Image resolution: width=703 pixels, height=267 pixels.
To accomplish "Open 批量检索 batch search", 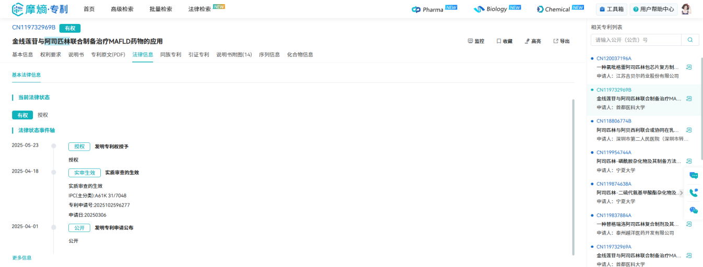I will click(x=161, y=9).
